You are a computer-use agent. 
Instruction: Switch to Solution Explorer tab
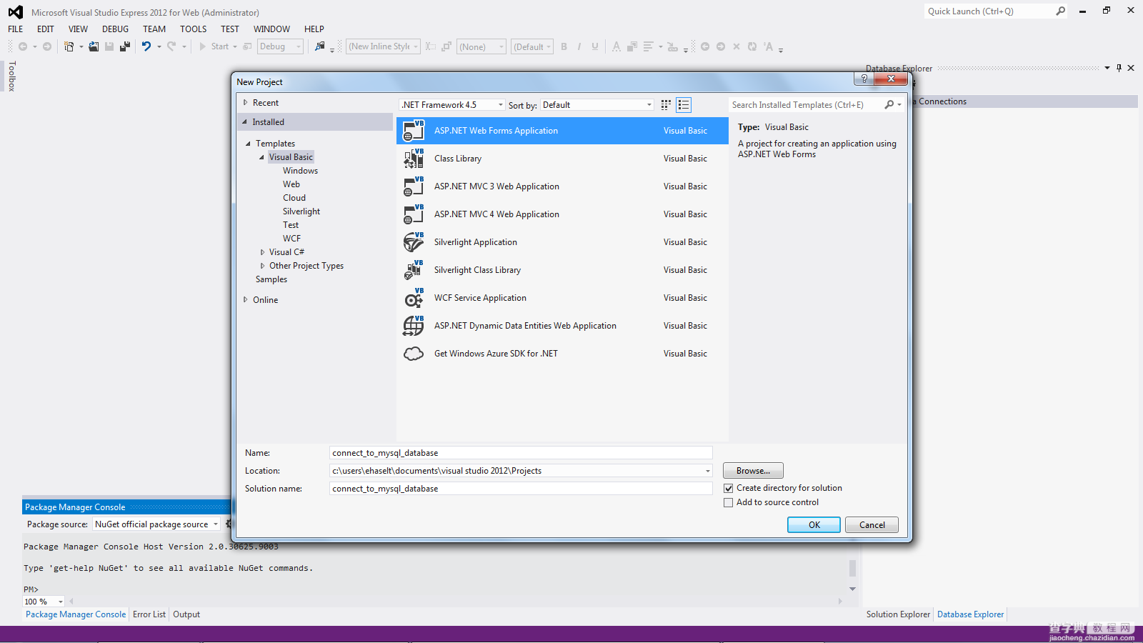tap(898, 614)
